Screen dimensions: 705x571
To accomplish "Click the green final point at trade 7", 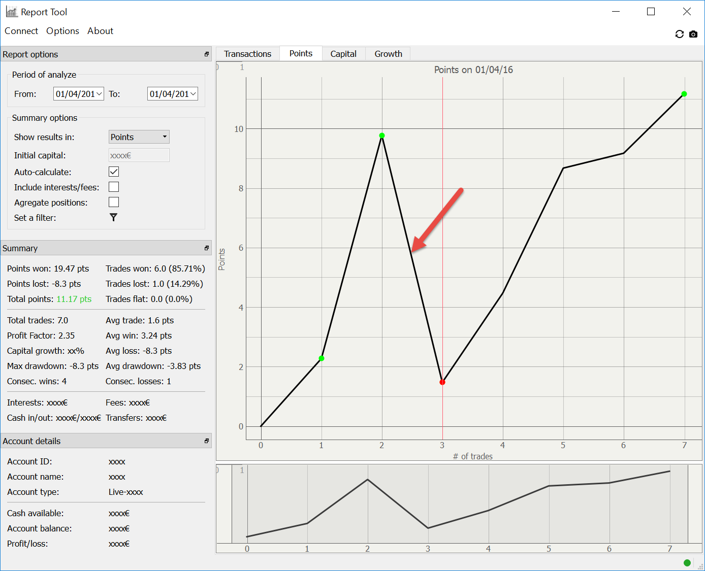I will (x=684, y=94).
